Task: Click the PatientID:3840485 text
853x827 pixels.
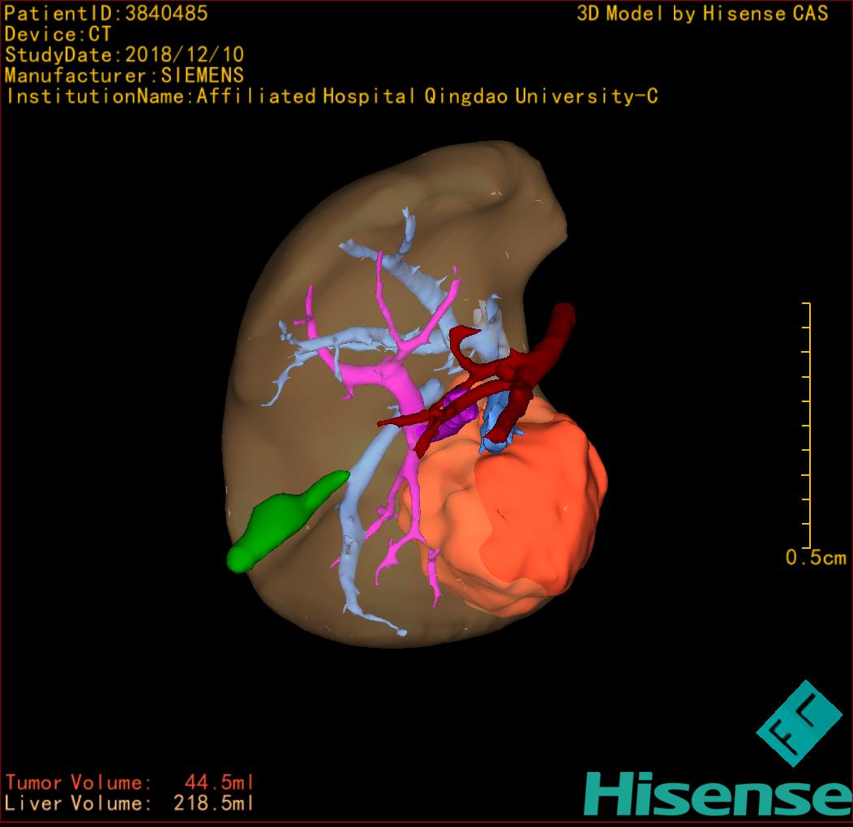Action: coord(106,13)
